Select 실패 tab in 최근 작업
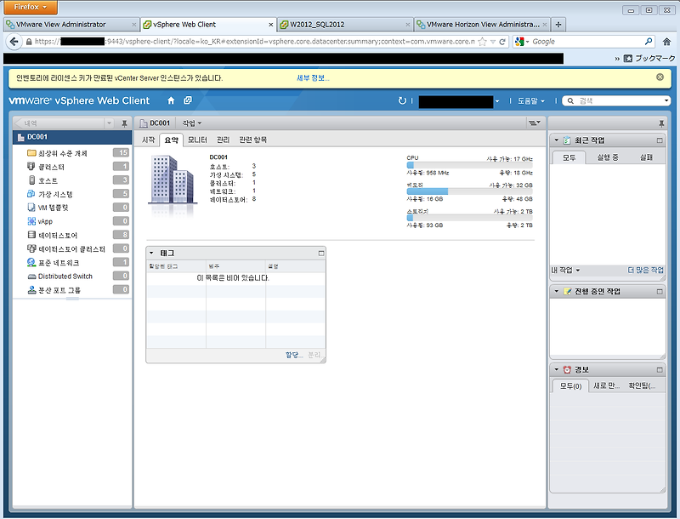The height and width of the screenshot is (519, 680). coord(646,157)
